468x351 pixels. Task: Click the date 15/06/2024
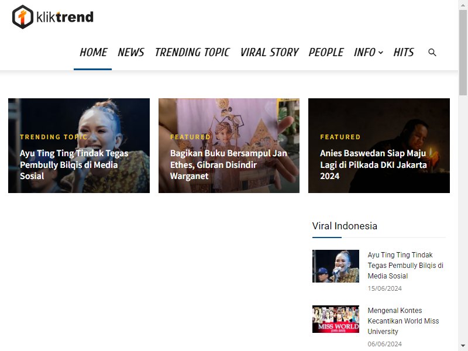click(x=384, y=288)
